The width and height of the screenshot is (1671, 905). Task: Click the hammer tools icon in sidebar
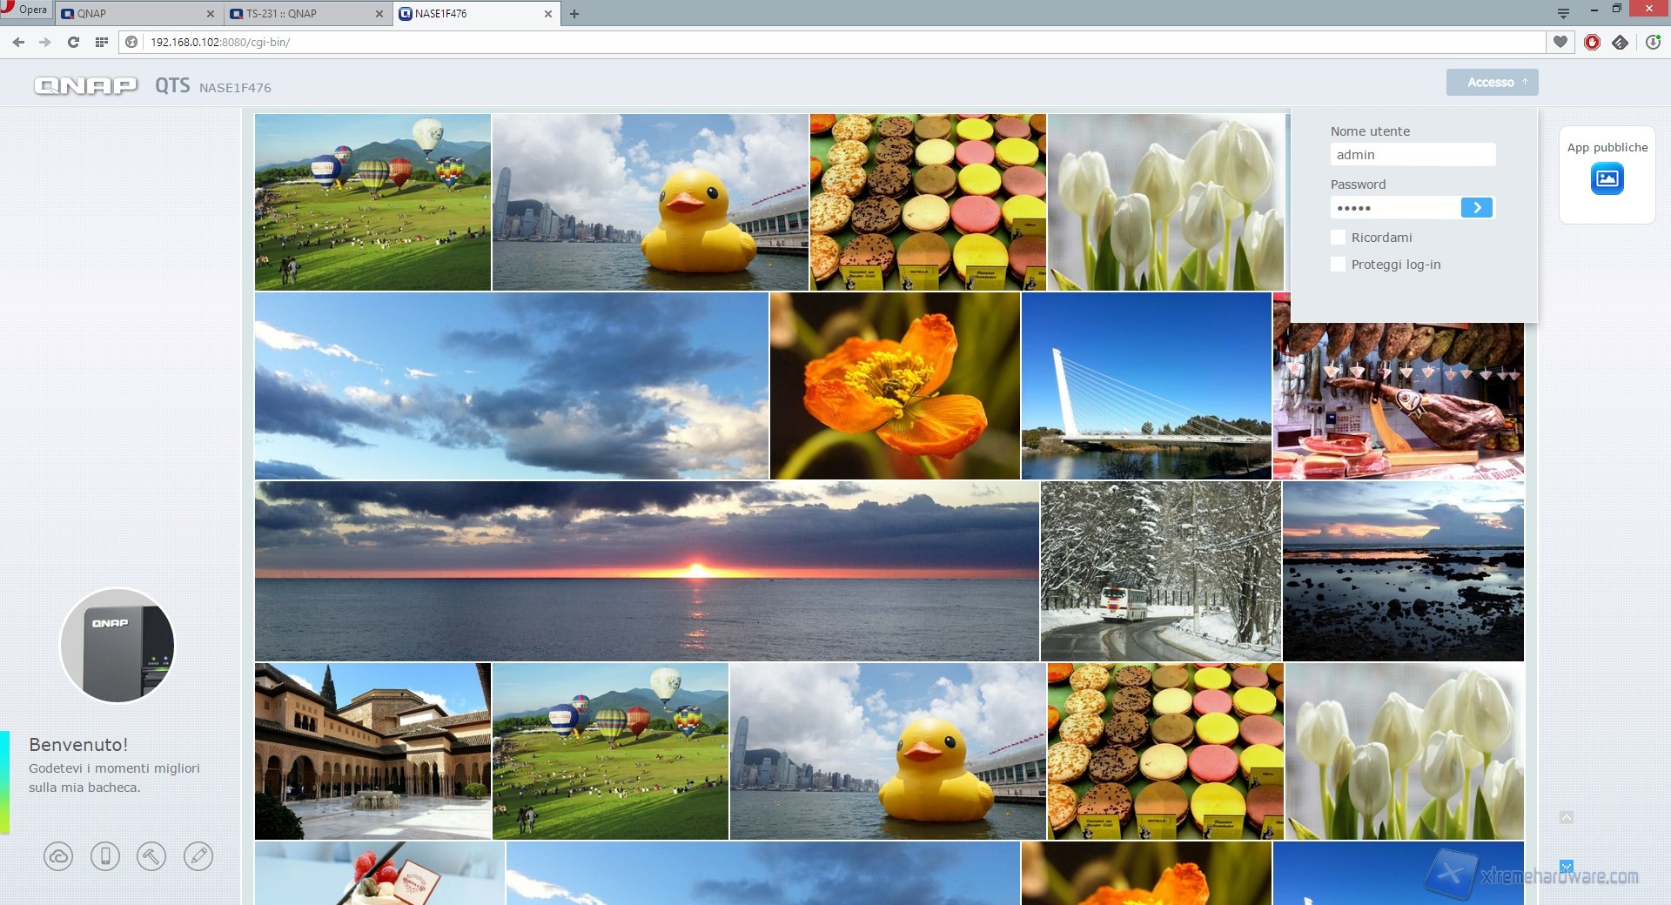(x=151, y=856)
